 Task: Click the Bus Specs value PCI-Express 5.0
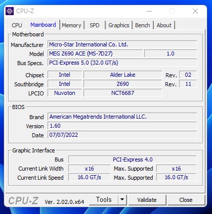pyautogui.click(x=122, y=63)
